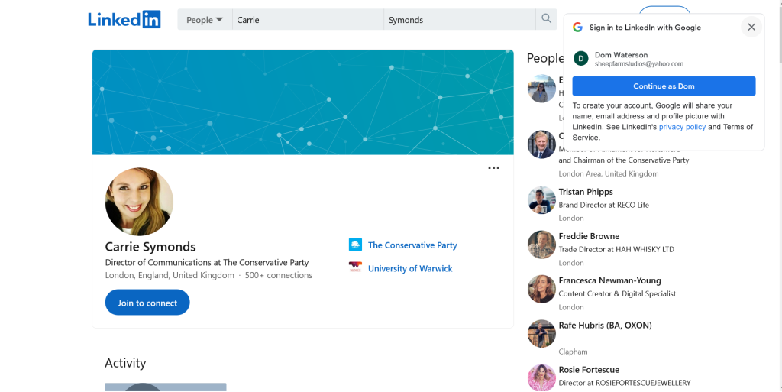Screen dimensions: 782x392
Task: Click The Conservative Party logo icon
Action: coord(355,245)
